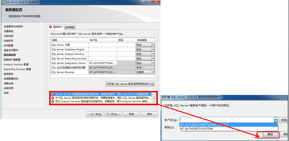
Task: Click the Analysis Services 凭据无效 error message
Action: [x=101, y=101]
